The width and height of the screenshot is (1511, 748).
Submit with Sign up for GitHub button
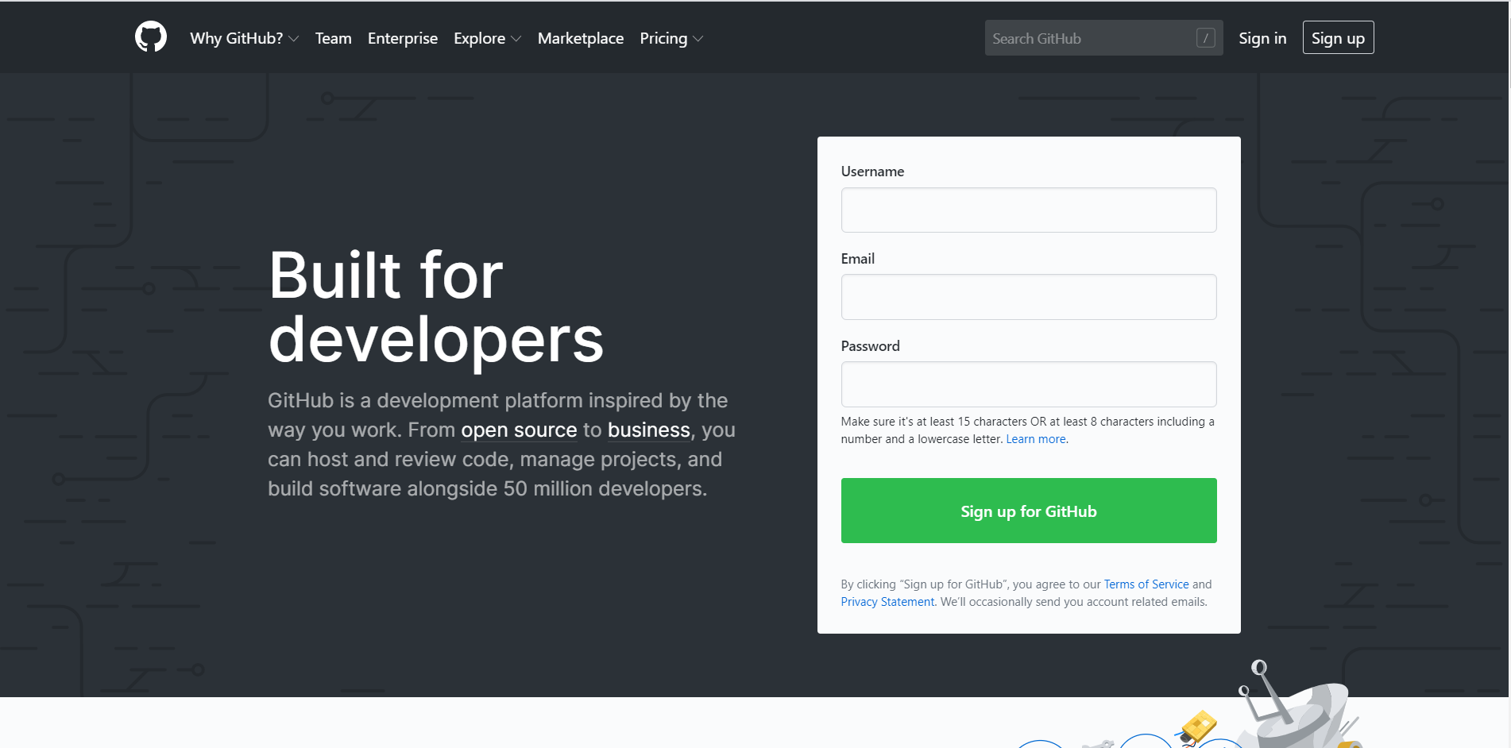1029,511
